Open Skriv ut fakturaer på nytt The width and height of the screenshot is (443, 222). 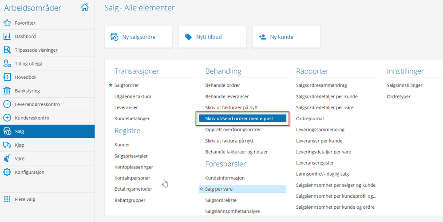pyautogui.click(x=231, y=107)
